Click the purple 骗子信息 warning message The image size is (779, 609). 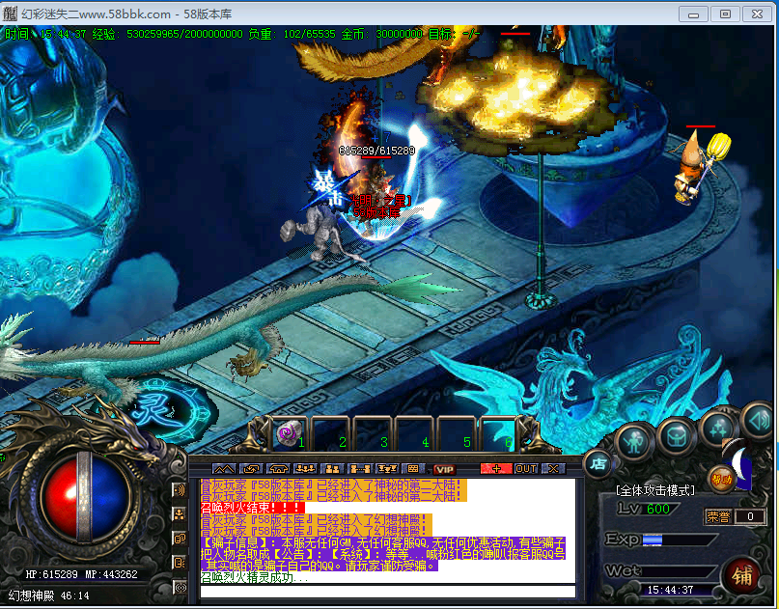(x=382, y=554)
